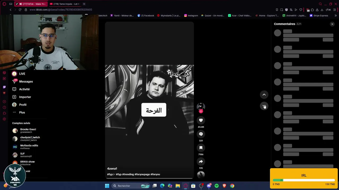Click the browser toolbar AI button
The image size is (339, 190).
pos(328,10)
